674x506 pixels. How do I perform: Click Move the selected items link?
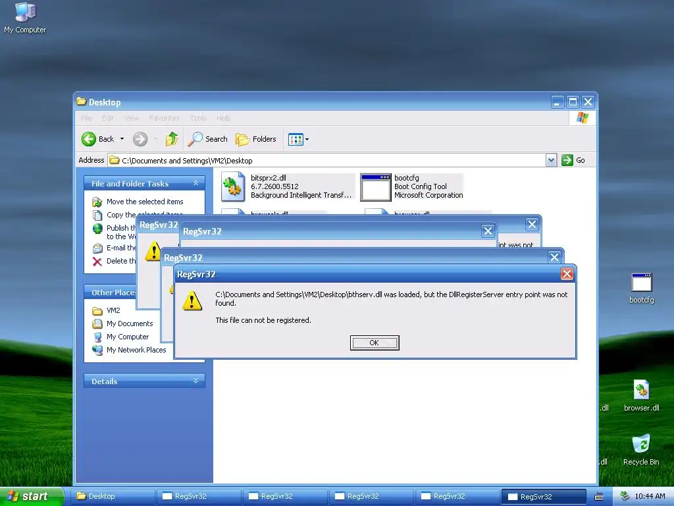click(x=145, y=202)
